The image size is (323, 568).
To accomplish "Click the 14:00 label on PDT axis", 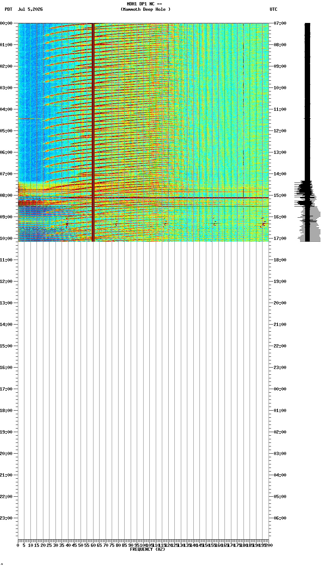I will (x=6, y=324).
